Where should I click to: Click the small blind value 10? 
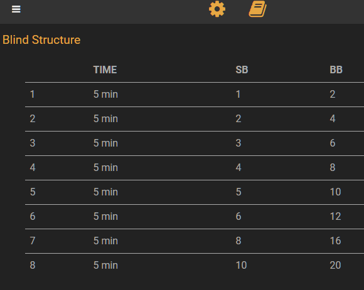pyautogui.click(x=241, y=265)
